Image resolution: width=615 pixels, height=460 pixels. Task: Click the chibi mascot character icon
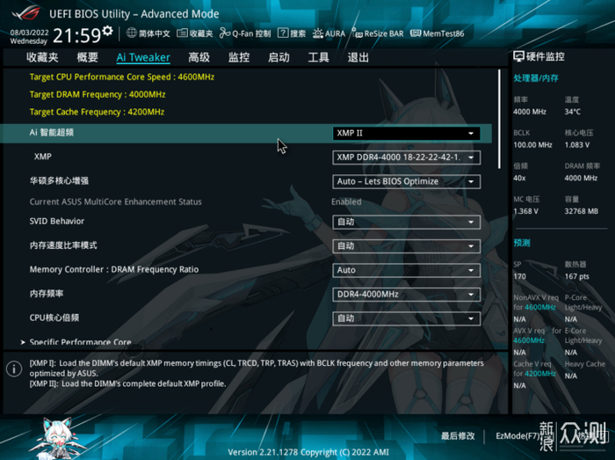click(x=56, y=437)
